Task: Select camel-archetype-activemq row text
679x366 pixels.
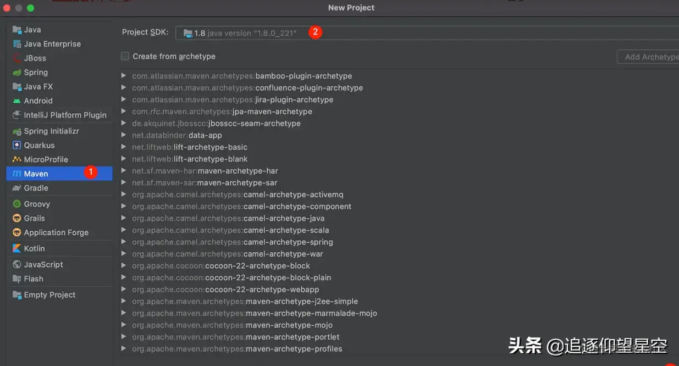Action: click(x=238, y=195)
